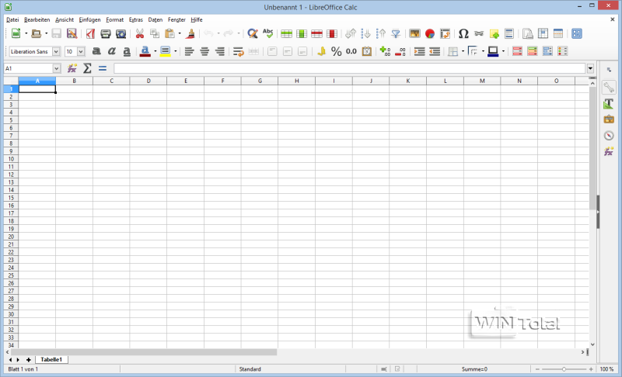Insert chart pie icon
This screenshot has width=622, height=377.
click(430, 33)
